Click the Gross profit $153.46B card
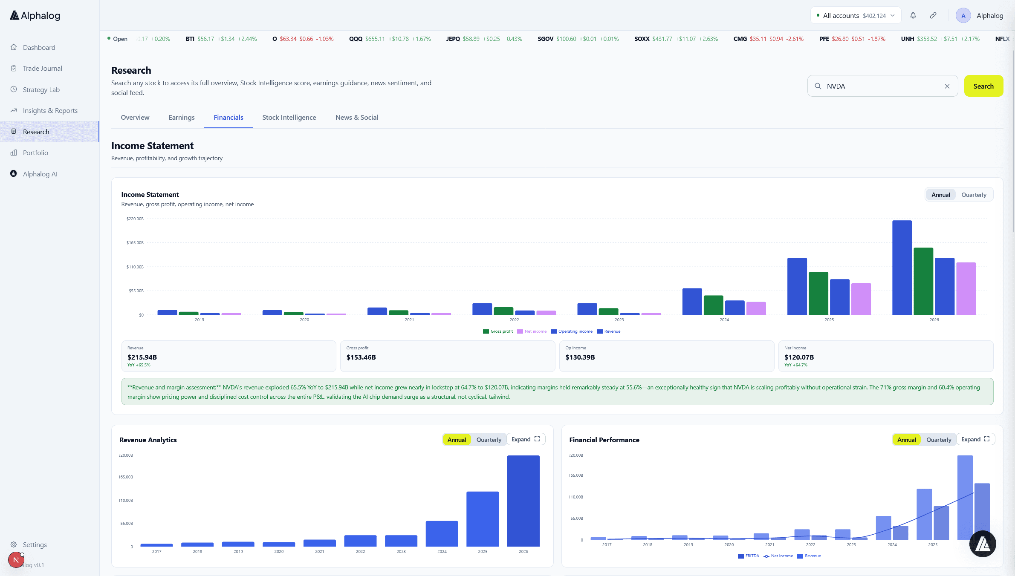The width and height of the screenshot is (1015, 576). click(448, 356)
